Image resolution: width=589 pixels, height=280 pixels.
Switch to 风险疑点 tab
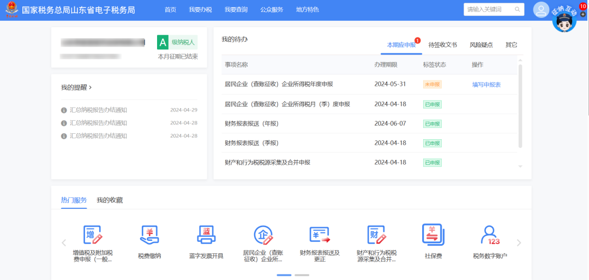pos(481,45)
